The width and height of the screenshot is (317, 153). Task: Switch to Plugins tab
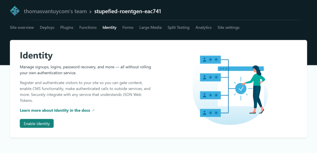pos(67,27)
